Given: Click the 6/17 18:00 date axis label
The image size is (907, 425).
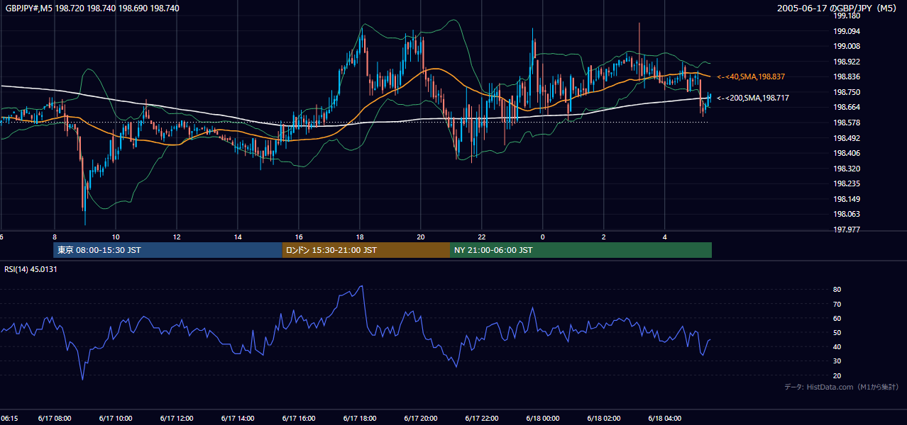Looking at the screenshot, I should click(x=359, y=418).
